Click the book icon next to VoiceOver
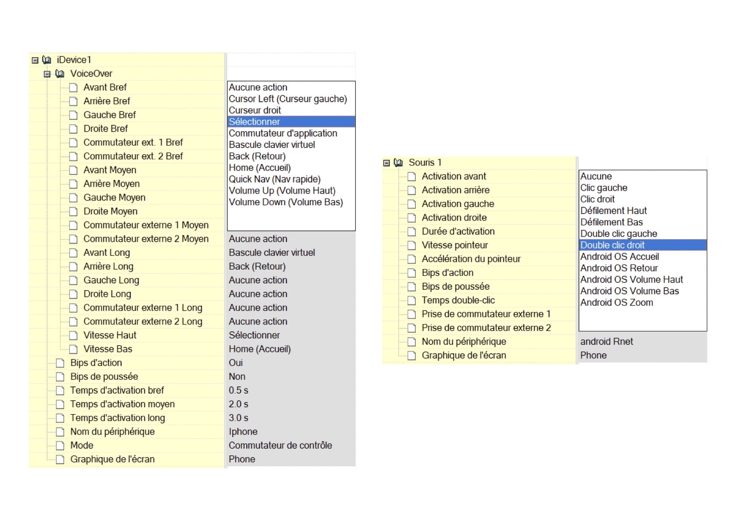The height and width of the screenshot is (521, 738). tap(60, 74)
